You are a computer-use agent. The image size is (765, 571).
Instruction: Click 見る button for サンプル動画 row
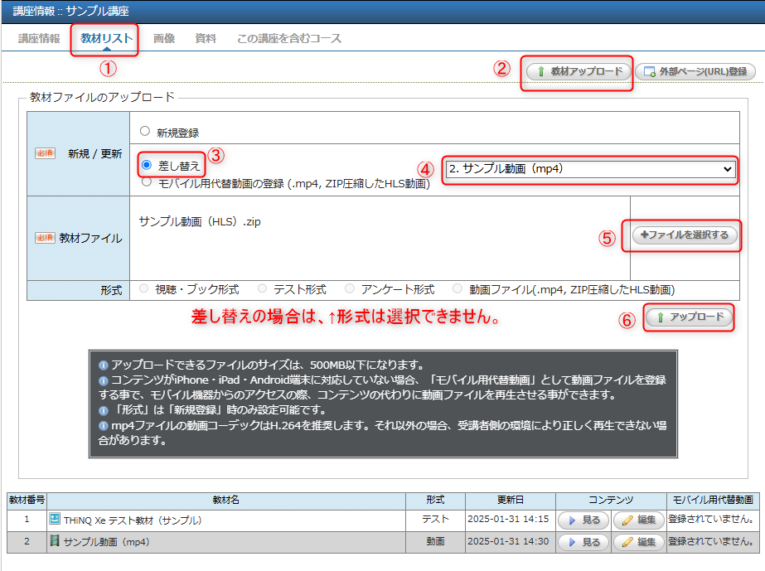coord(583,542)
